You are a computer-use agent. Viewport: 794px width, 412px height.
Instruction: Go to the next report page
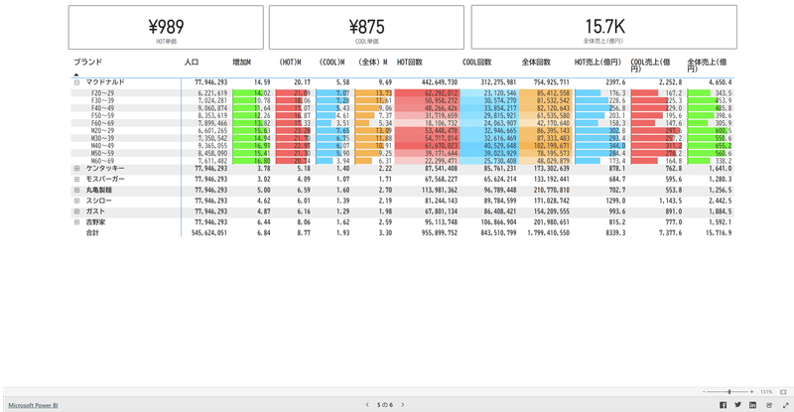tap(403, 405)
